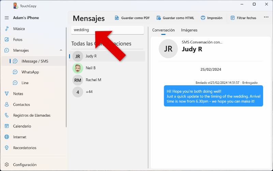
Task: Click the avatar circle showing 4
Action: point(78,92)
